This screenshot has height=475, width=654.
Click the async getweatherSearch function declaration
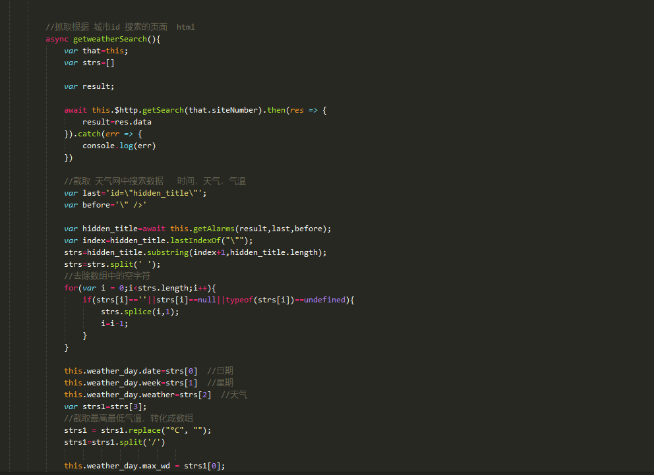tap(103, 39)
